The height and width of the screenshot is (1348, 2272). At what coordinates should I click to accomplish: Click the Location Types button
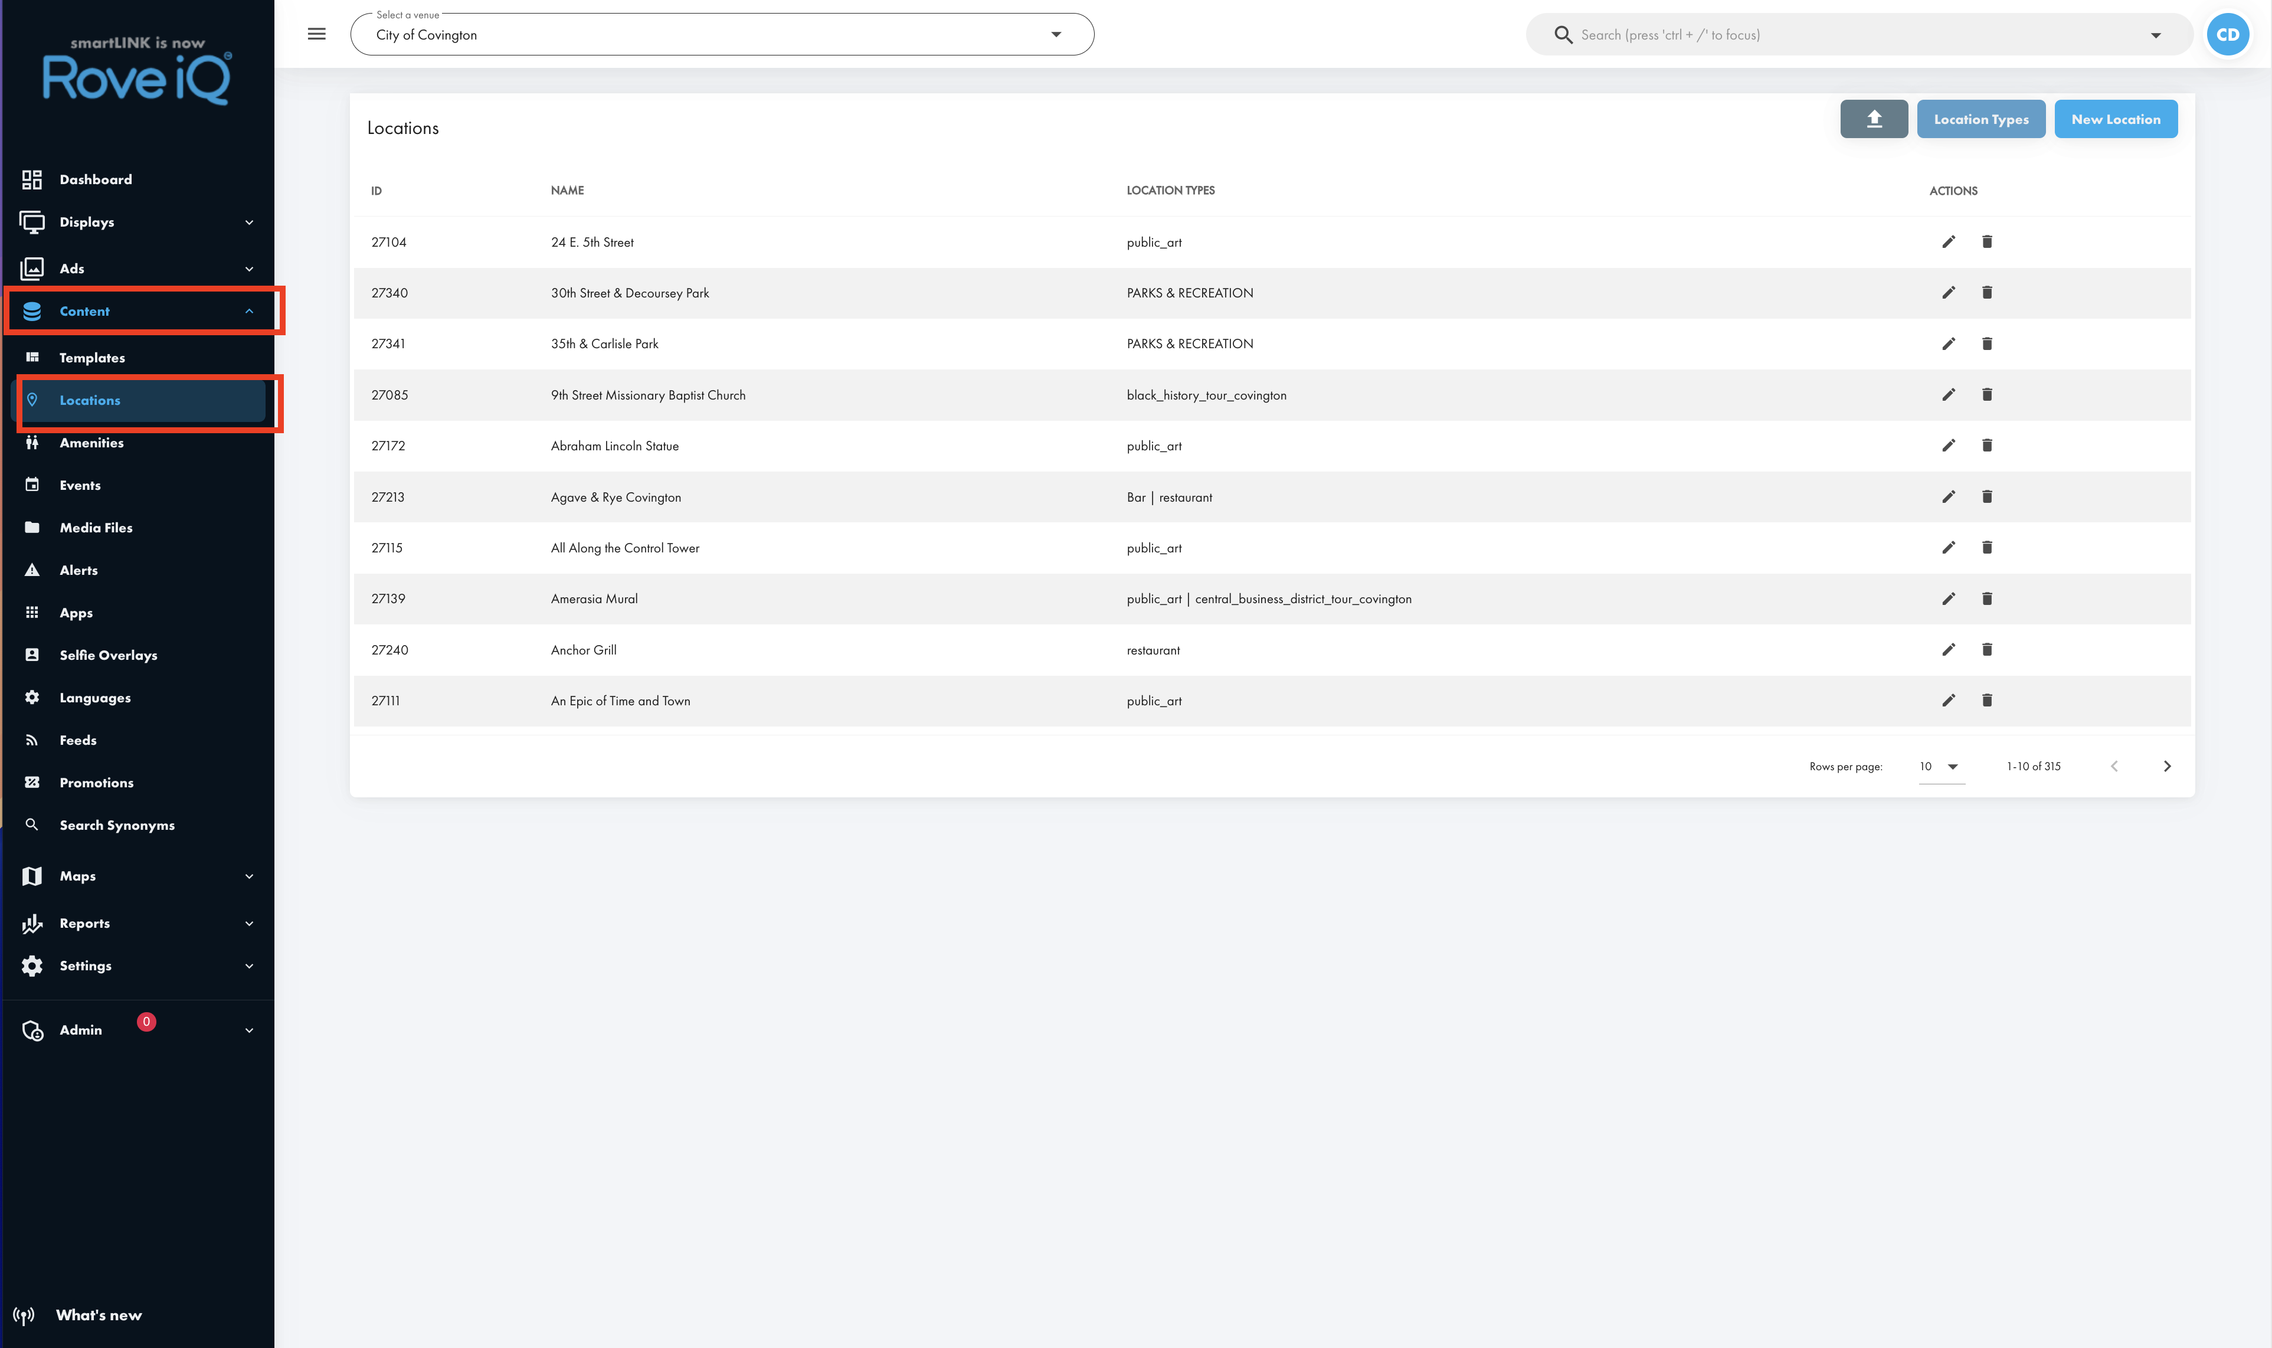tap(1980, 119)
